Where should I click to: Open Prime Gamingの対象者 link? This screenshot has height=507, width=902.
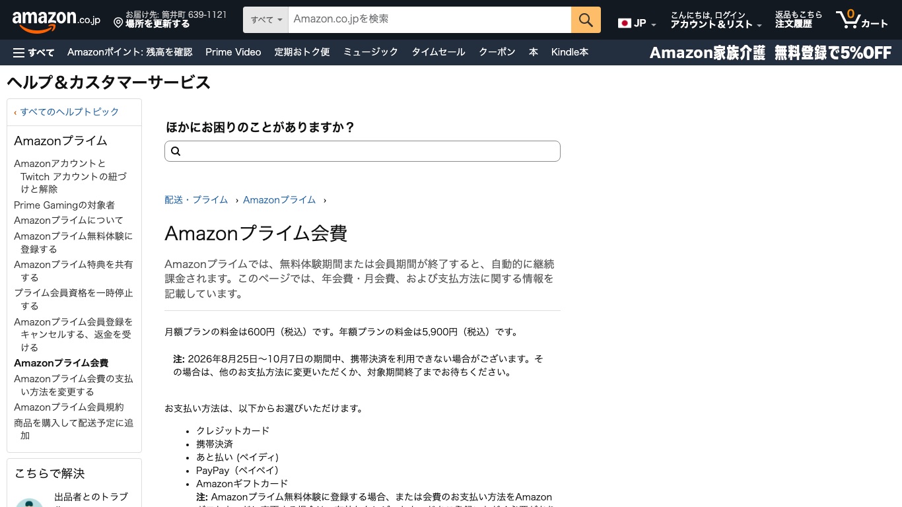click(64, 205)
